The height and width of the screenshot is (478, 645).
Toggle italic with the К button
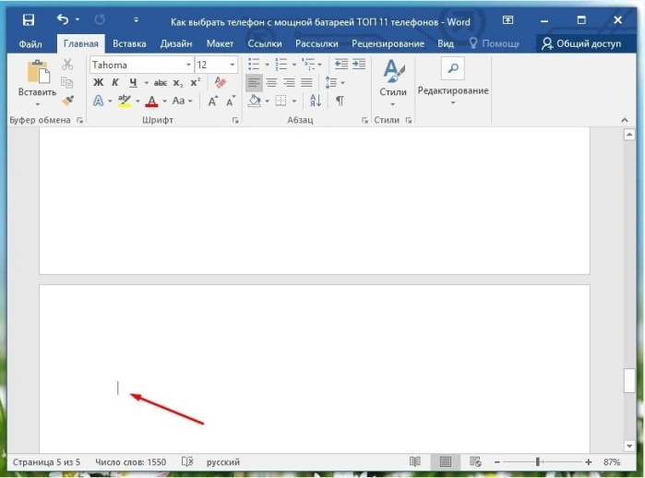[115, 82]
